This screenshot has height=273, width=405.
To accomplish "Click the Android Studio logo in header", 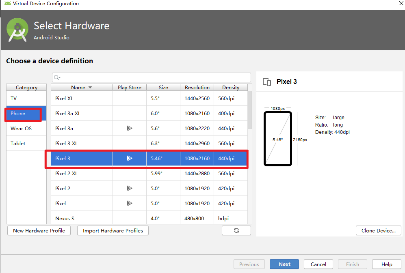I will (17, 30).
